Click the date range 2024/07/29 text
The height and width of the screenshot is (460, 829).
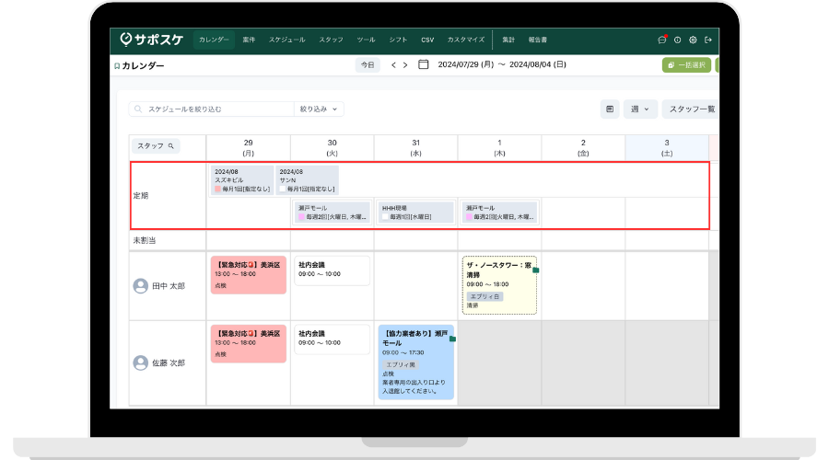[466, 64]
